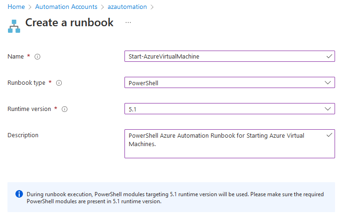Open the 5.1 runtime version combo box
Viewport: 343px width, 214px height.
(x=230, y=109)
